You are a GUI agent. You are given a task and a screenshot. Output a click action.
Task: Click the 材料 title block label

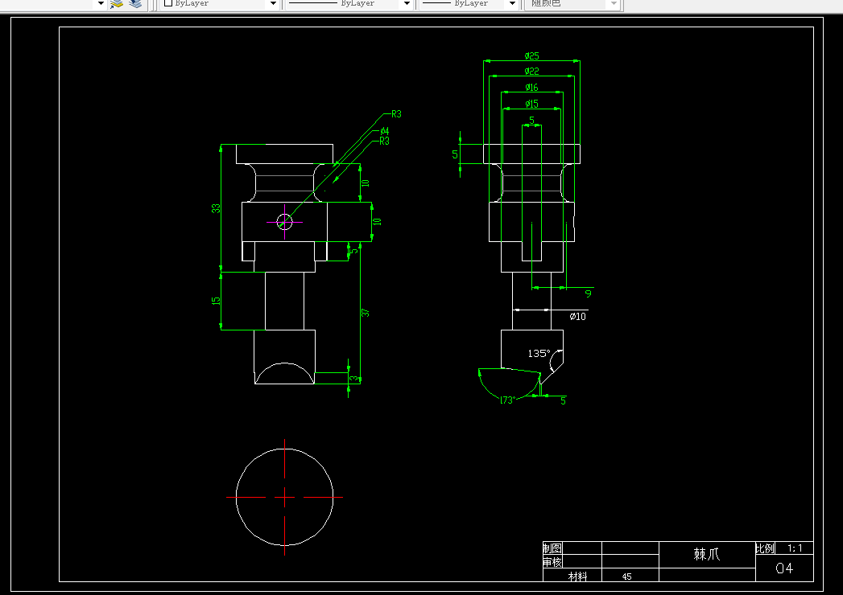coord(578,577)
